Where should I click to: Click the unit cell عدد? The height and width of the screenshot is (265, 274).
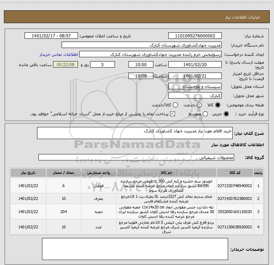point(99,227)
